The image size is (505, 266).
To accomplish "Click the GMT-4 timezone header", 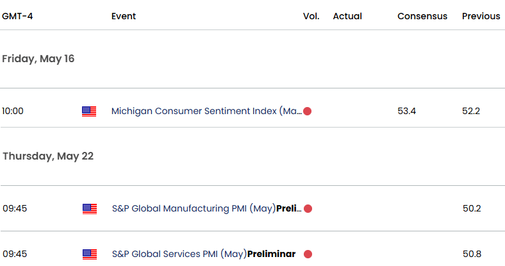I will point(17,16).
